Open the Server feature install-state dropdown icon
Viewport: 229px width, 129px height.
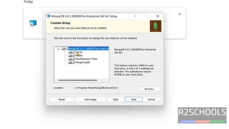tap(71, 52)
